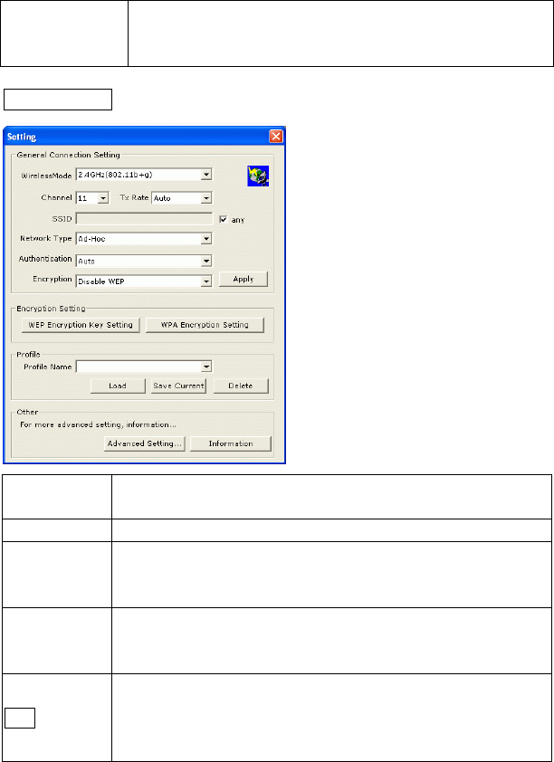Open the WirelessMode dropdown

pos(144,175)
